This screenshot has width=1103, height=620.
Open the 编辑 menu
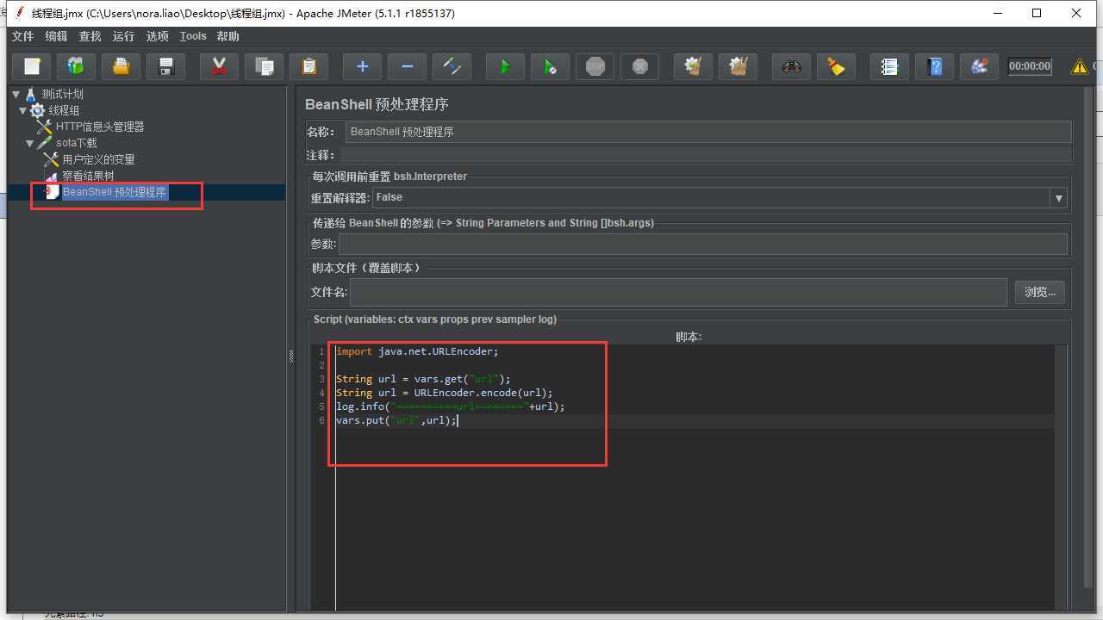56,36
